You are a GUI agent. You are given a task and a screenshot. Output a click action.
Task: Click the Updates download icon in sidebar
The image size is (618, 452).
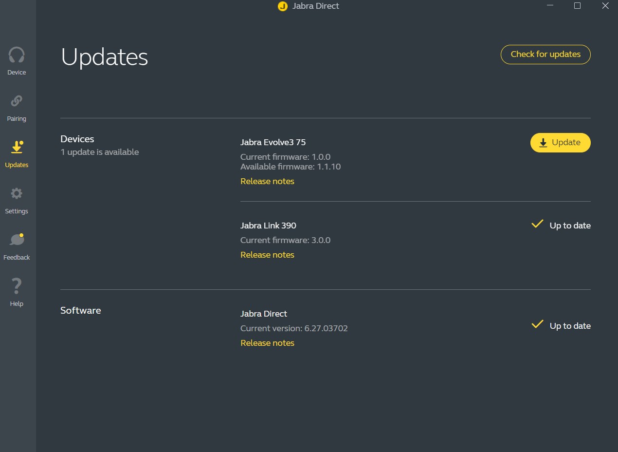tap(17, 147)
